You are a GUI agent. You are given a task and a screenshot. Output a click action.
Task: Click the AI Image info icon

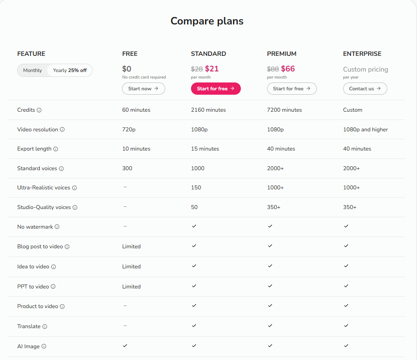coord(44,346)
